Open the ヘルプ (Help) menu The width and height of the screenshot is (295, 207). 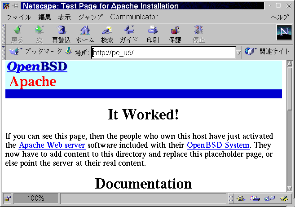coord(280,18)
